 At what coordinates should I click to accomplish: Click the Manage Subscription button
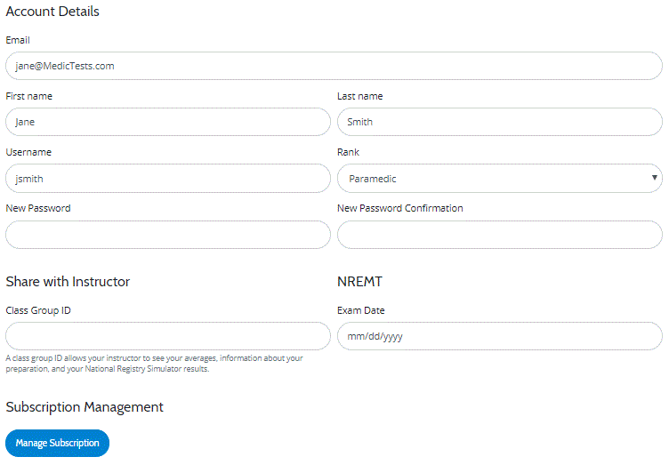(57, 444)
